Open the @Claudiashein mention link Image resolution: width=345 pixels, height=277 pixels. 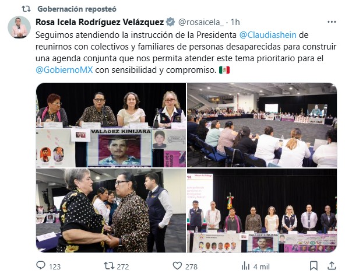(x=267, y=35)
